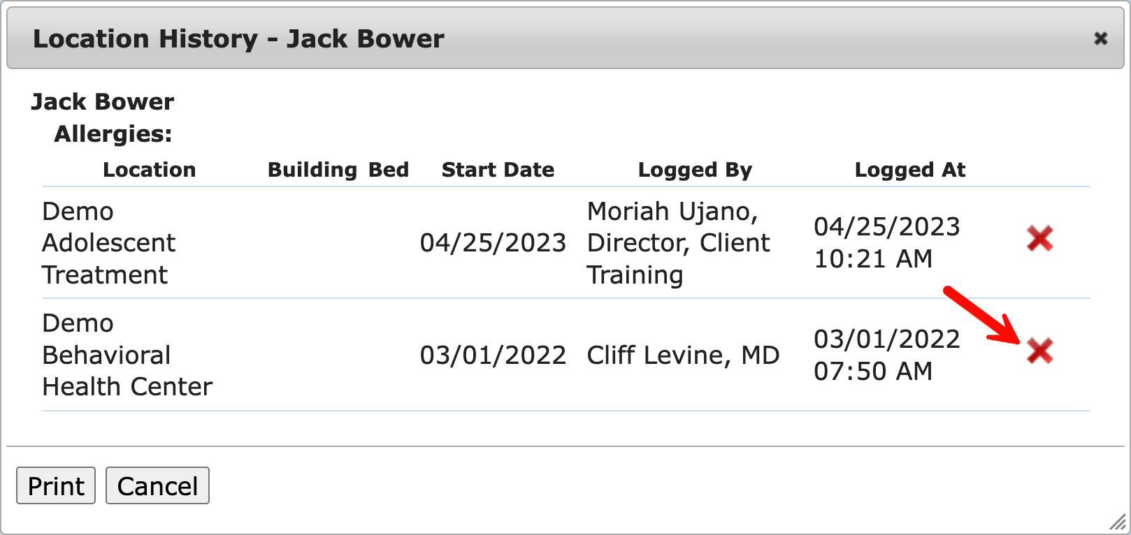The image size is (1131, 535).
Task: Click the Start Date column header
Action: point(498,170)
